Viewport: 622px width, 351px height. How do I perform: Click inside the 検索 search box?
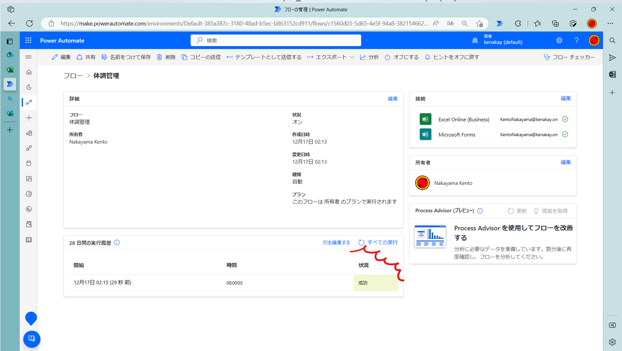pyautogui.click(x=275, y=40)
